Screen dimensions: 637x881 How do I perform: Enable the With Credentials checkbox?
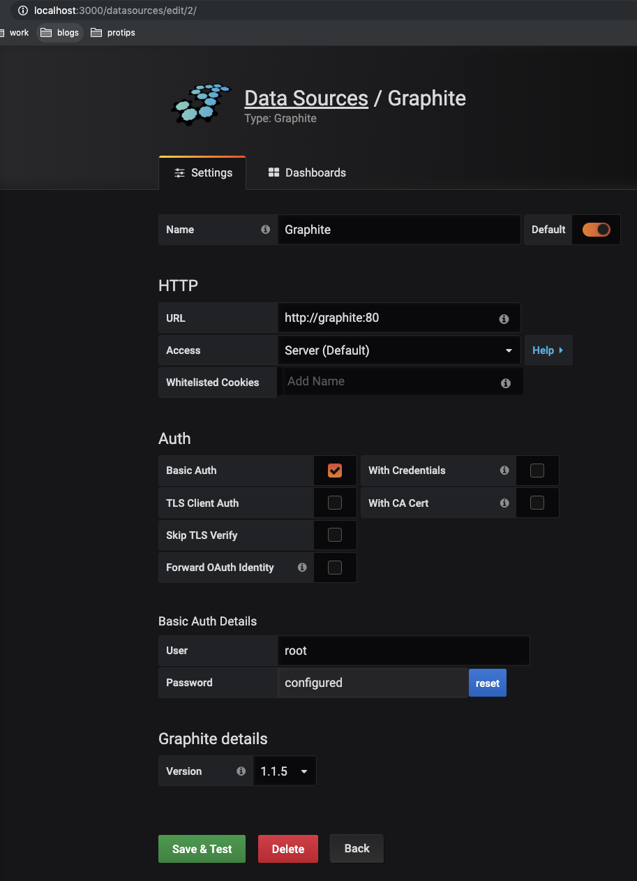click(x=537, y=471)
